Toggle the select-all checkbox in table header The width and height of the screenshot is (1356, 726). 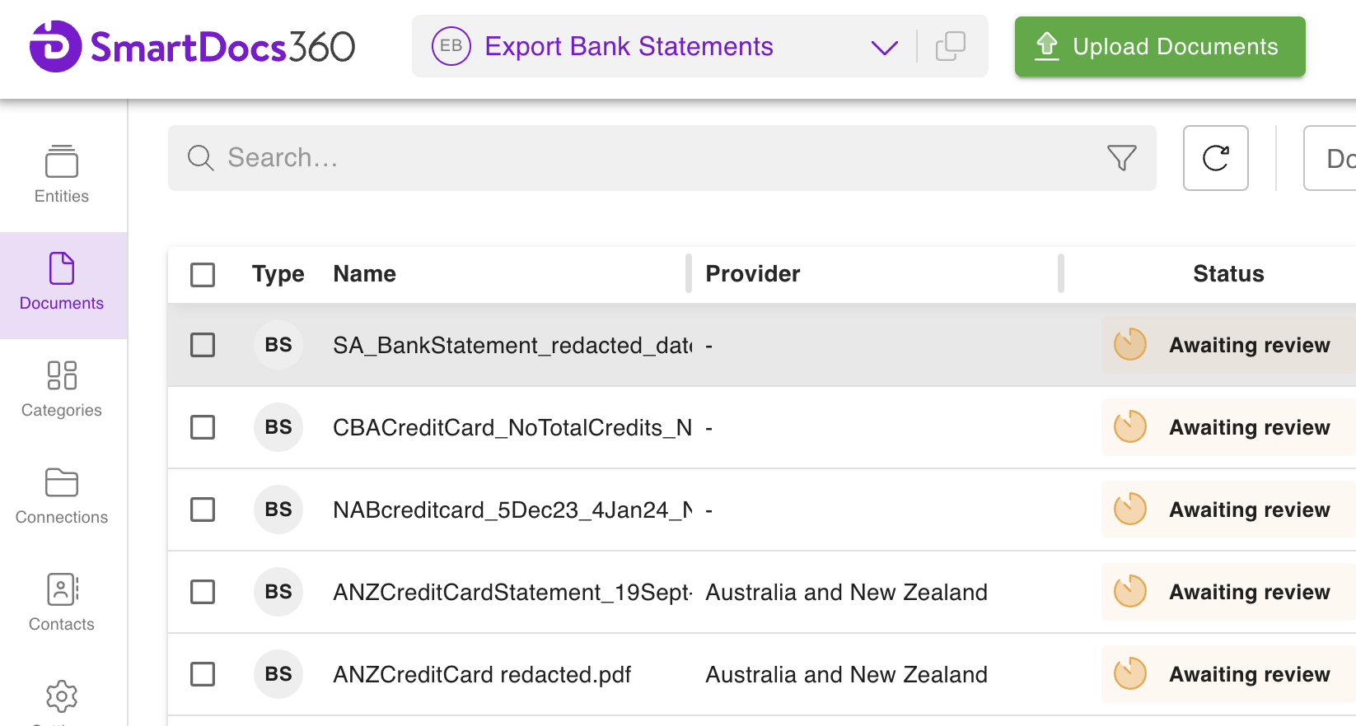pyautogui.click(x=203, y=274)
